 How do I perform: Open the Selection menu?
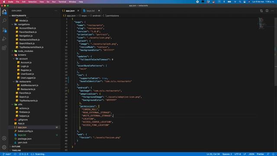coord(32,2)
